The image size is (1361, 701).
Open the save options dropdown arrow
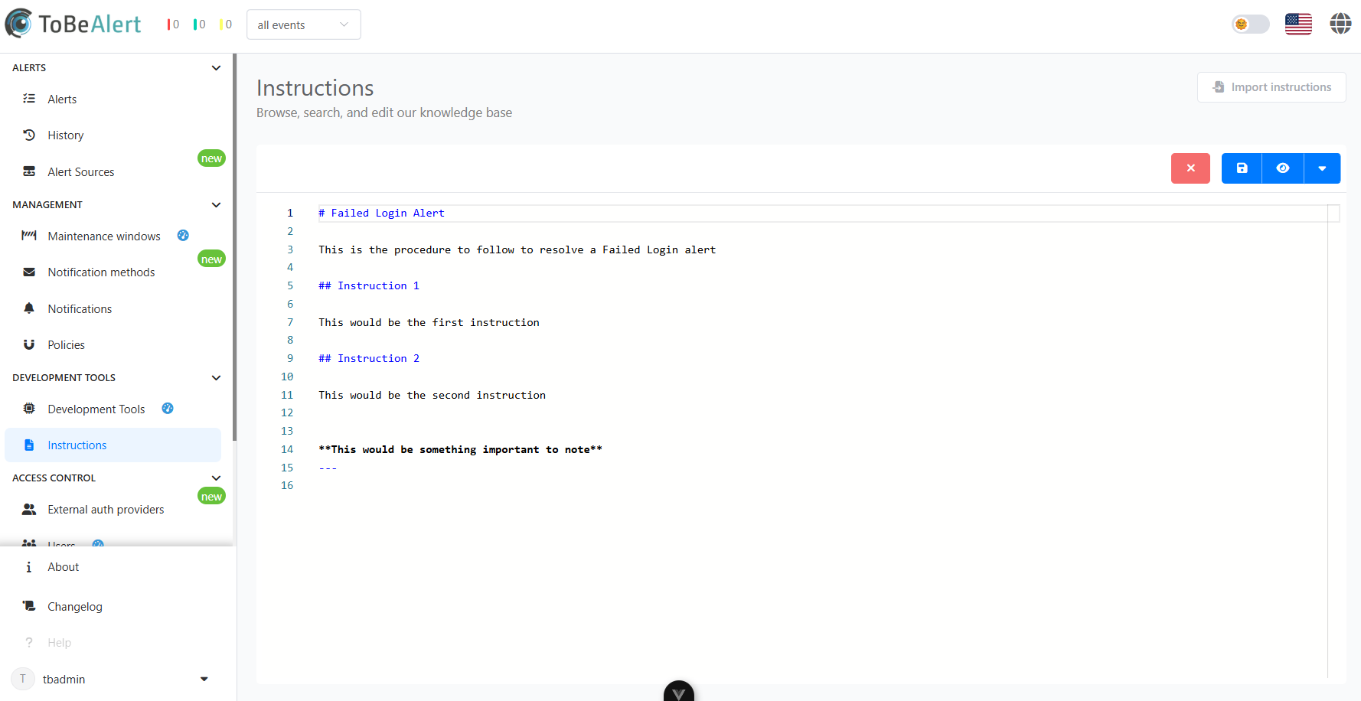tap(1322, 168)
